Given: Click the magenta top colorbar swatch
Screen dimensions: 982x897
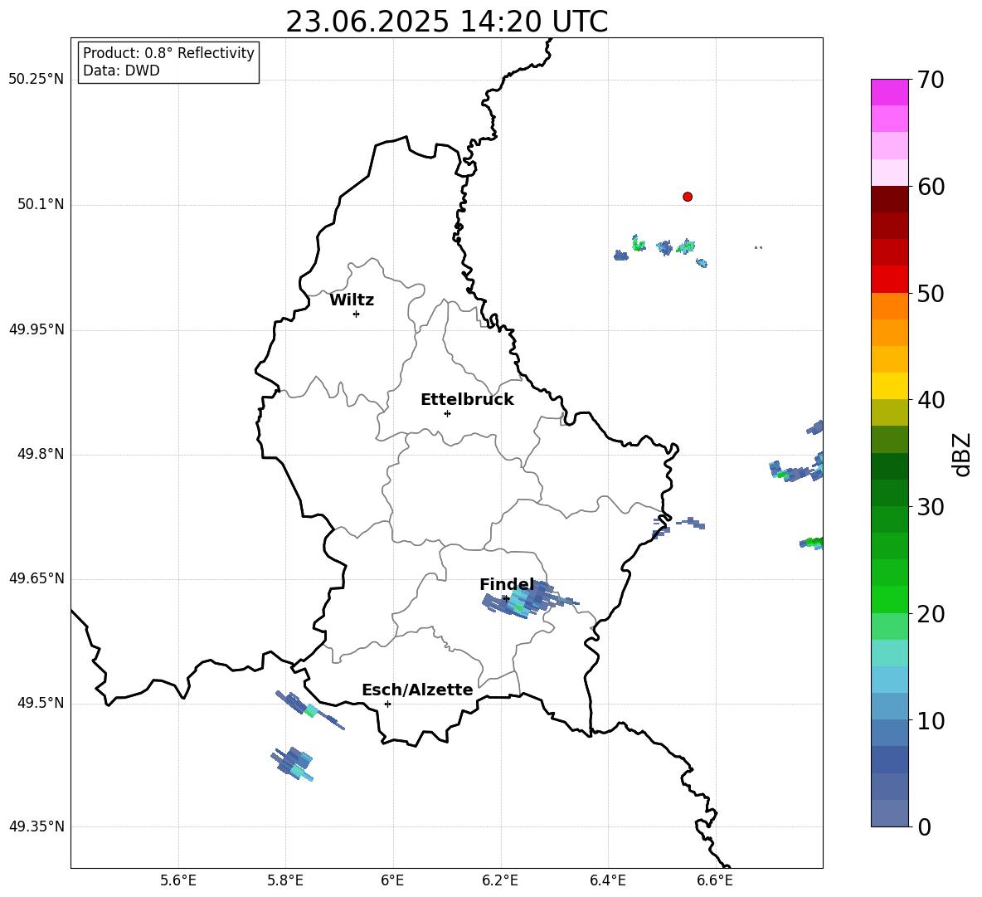Looking at the screenshot, I should (889, 92).
